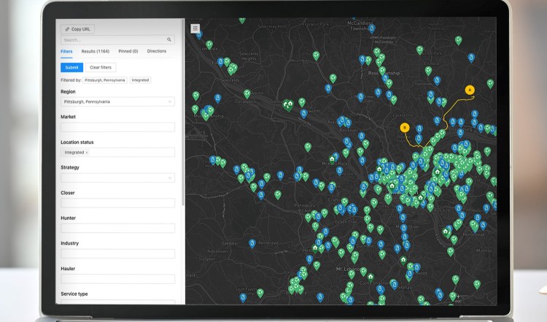Click the home pin near Homestead
This screenshot has width=547, height=322.
(446, 232)
